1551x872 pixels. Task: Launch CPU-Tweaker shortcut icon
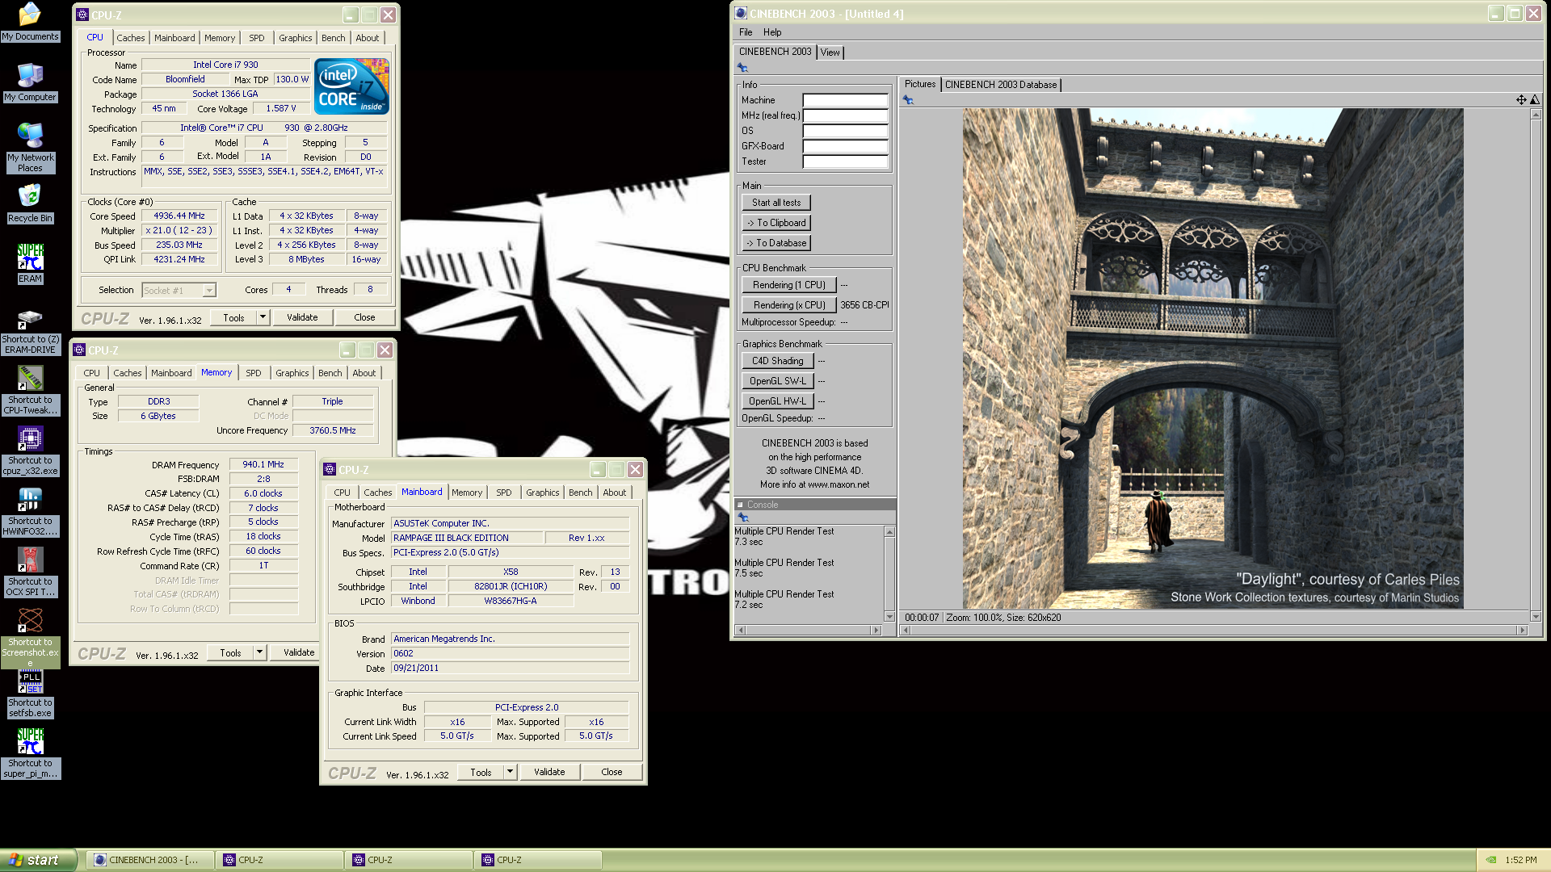coord(30,391)
